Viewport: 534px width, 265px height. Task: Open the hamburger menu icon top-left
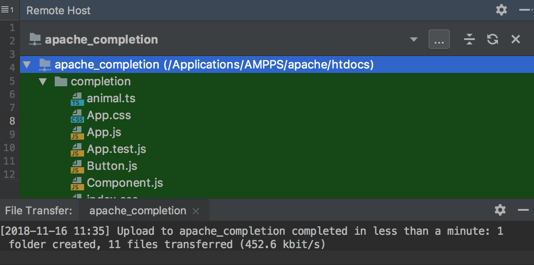click(x=6, y=10)
